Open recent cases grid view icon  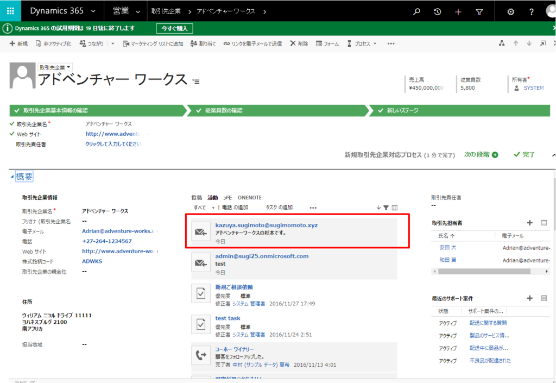(544, 298)
